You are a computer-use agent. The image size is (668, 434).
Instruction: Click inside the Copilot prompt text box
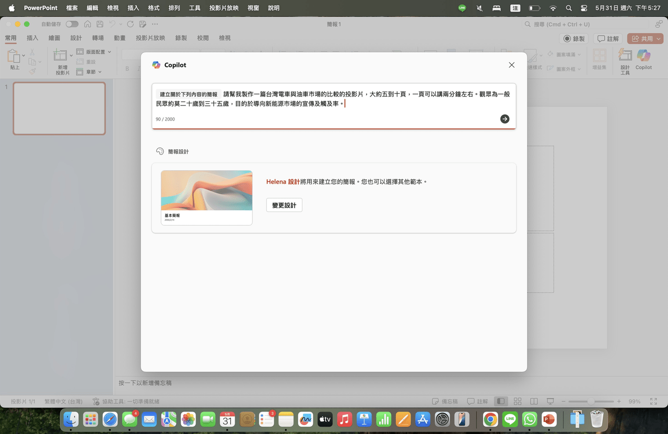point(334,106)
